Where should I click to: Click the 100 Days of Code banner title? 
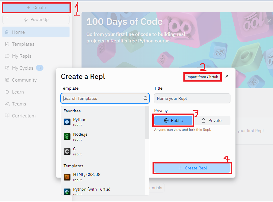(x=124, y=22)
